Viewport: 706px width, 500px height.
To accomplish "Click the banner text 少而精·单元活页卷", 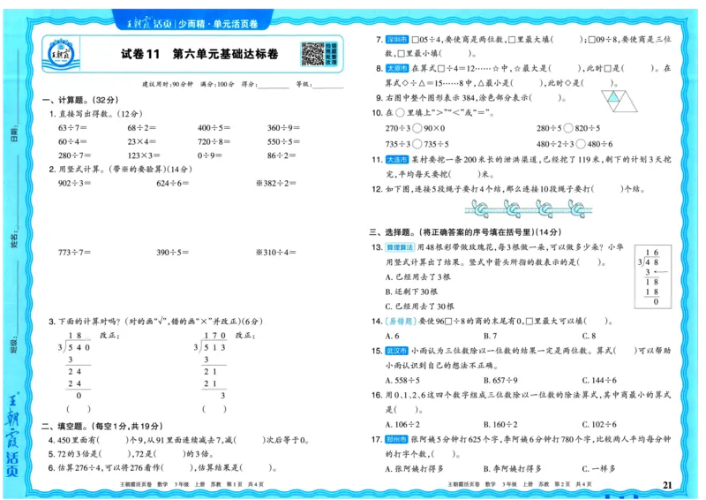I will pos(218,24).
